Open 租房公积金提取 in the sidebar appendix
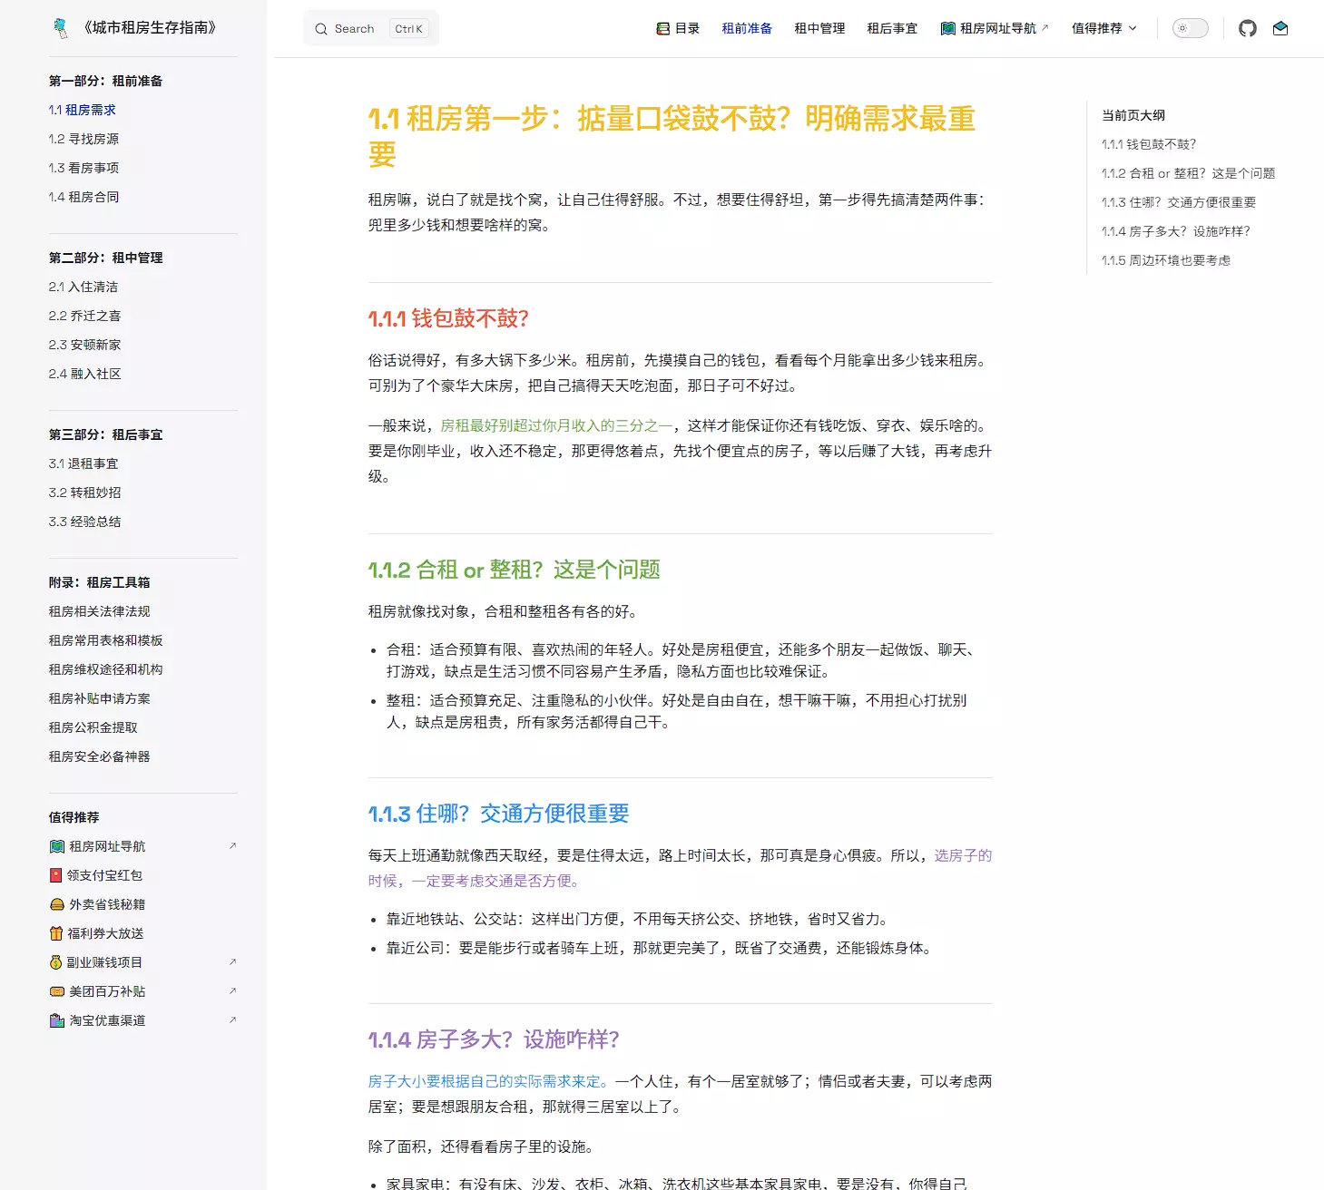Viewport: 1324px width, 1190px height. 93,727
